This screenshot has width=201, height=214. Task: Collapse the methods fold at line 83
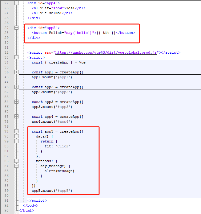(17, 161)
